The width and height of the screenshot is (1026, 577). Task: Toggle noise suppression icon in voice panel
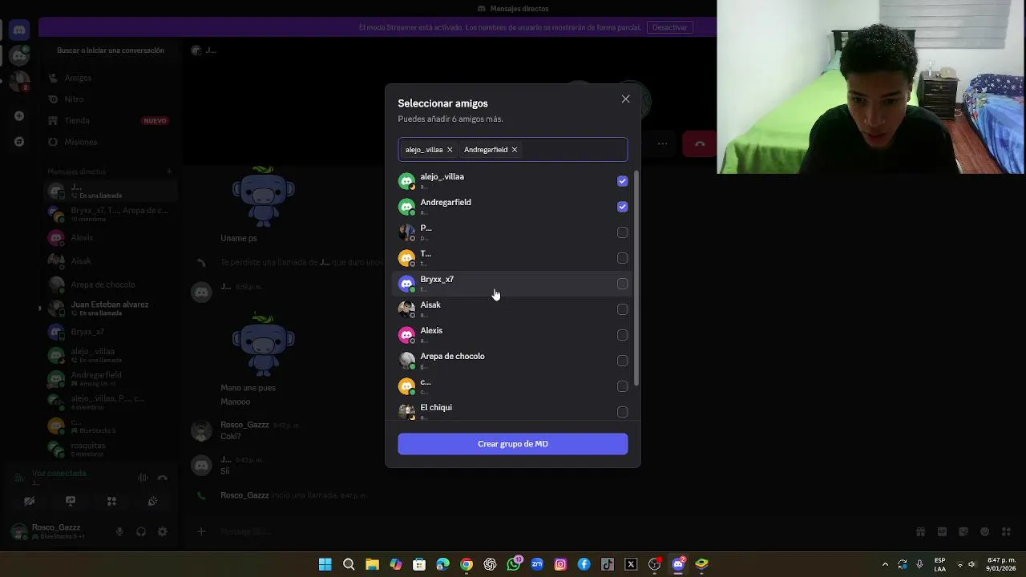click(x=143, y=478)
